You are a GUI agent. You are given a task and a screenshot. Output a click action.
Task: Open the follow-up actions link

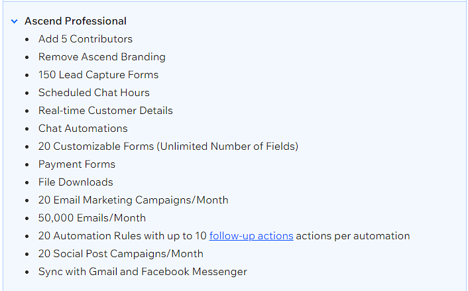[x=251, y=236]
